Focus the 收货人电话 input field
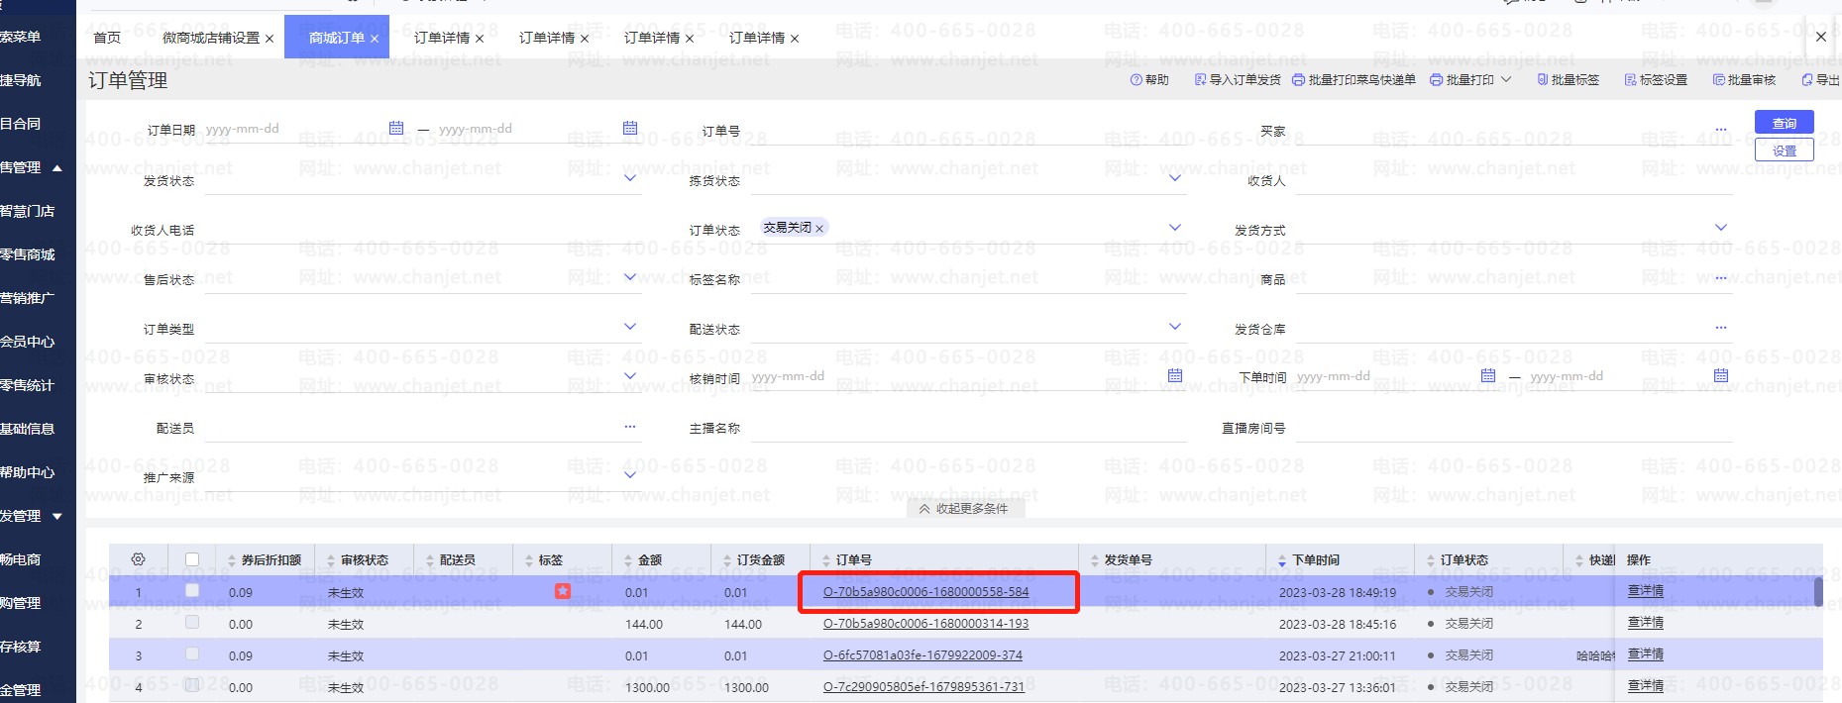This screenshot has width=1842, height=703. click(423, 229)
